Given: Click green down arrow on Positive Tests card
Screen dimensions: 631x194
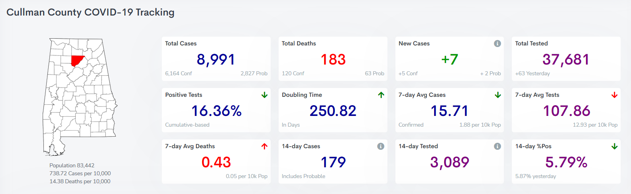Looking at the screenshot, I should click(264, 95).
